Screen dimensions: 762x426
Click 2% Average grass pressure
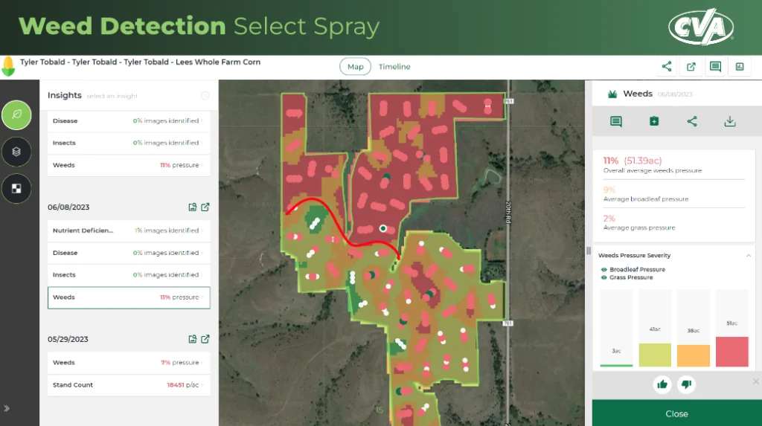pos(639,223)
